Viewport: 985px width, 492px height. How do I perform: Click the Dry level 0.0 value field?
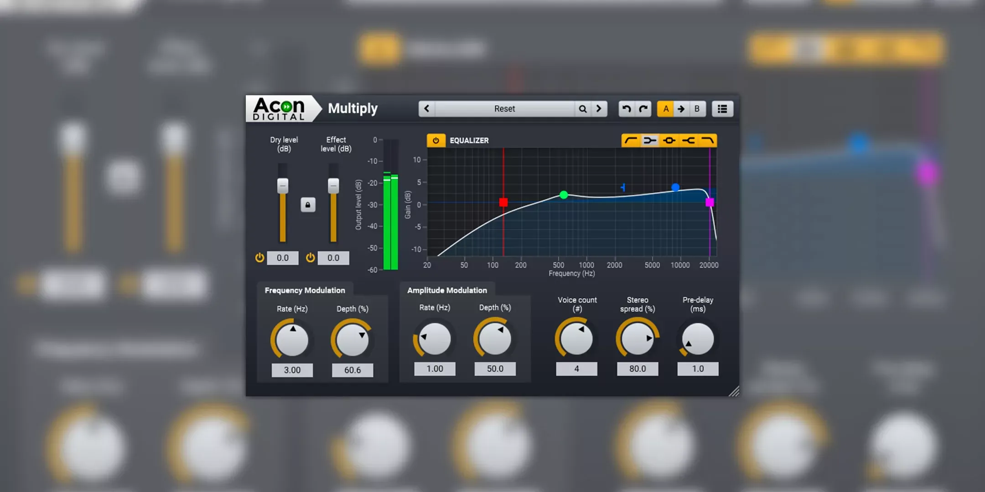click(283, 258)
